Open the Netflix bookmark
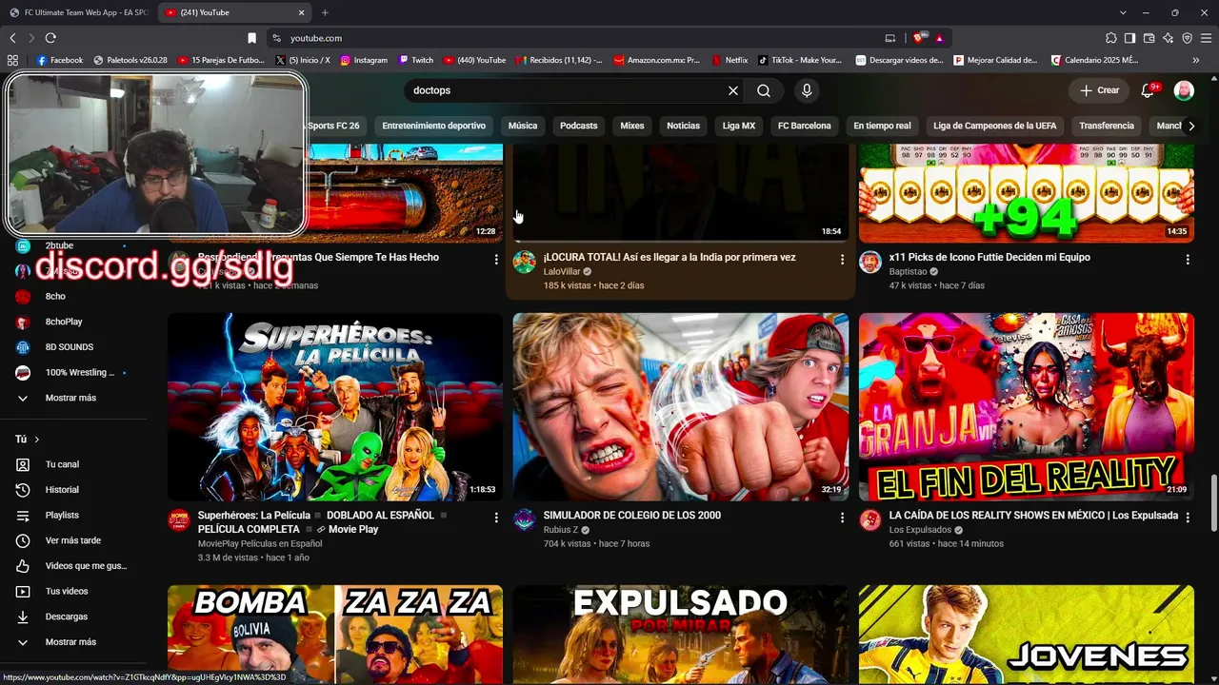This screenshot has height=685, width=1219. 729,60
